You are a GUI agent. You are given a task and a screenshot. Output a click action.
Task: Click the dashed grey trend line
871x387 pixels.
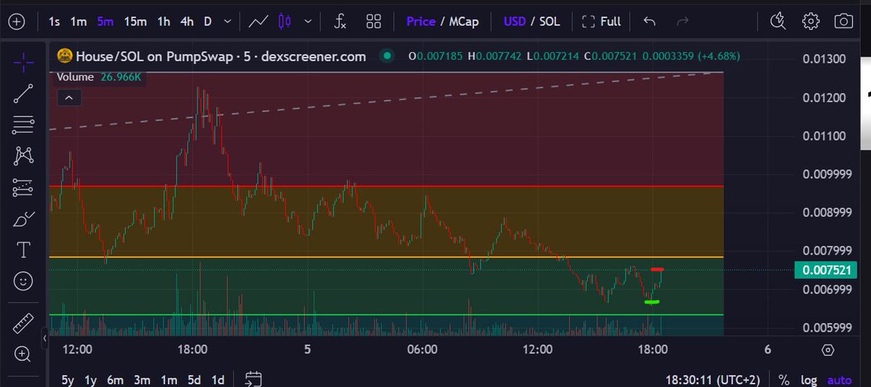pos(386,101)
